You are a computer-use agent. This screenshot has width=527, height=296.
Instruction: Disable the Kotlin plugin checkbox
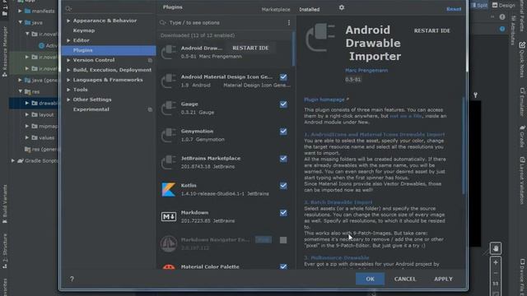[x=283, y=186]
